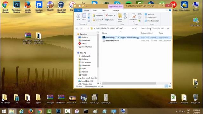Click the Cut scissors icon

pyautogui.click(x=89, y=14)
